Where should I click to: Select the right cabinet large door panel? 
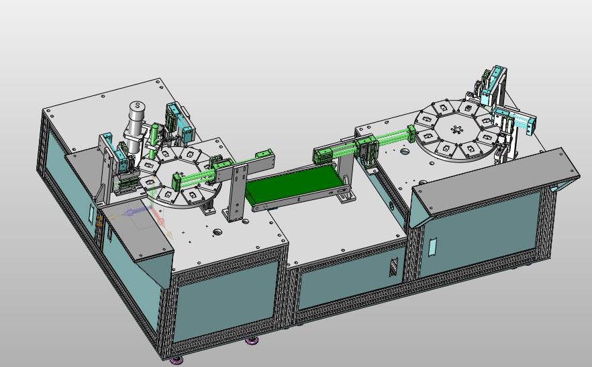[x=479, y=233]
